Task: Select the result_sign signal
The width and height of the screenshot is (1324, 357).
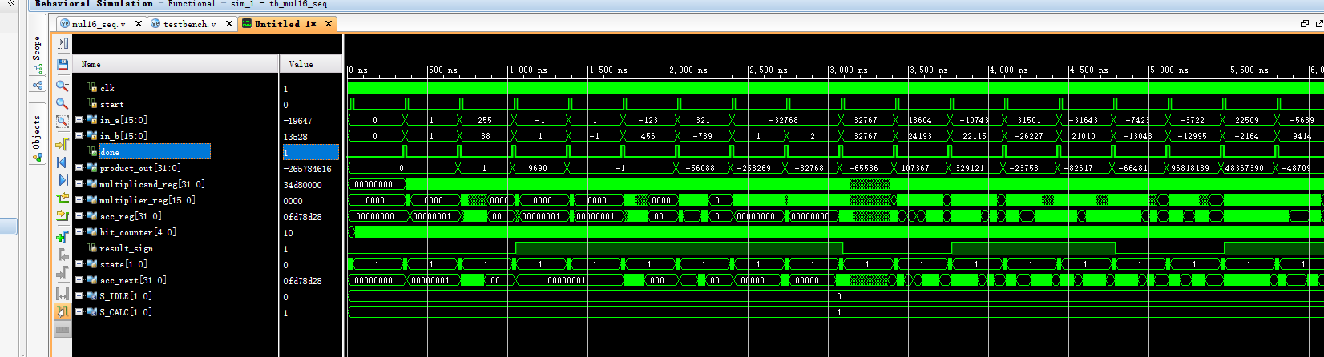Action: pos(127,248)
